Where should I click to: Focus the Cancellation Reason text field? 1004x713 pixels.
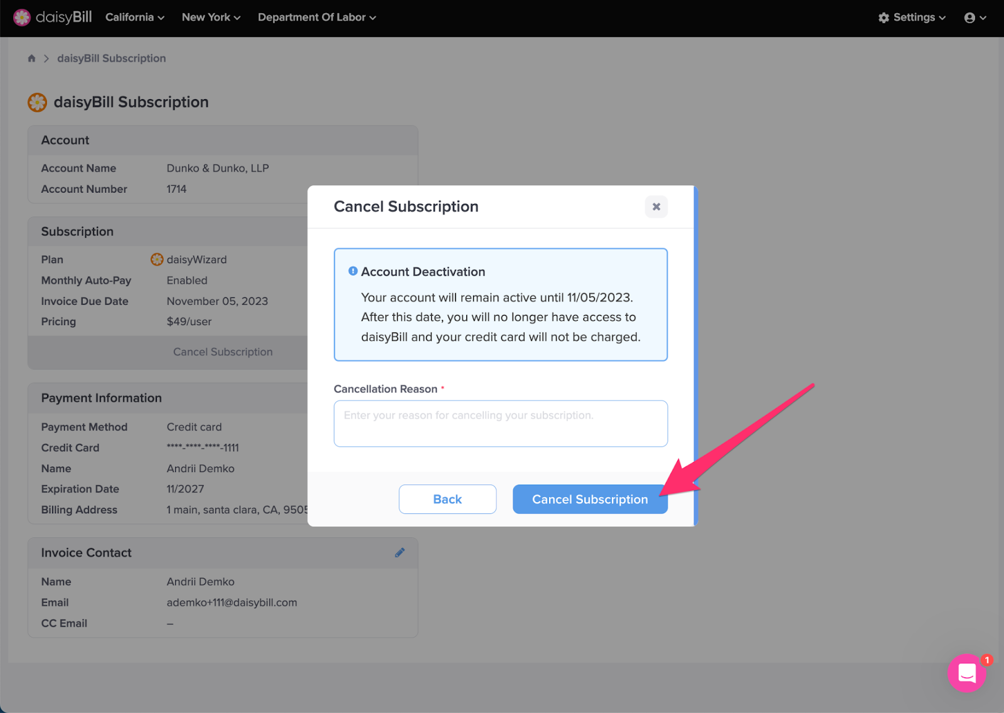pos(501,424)
